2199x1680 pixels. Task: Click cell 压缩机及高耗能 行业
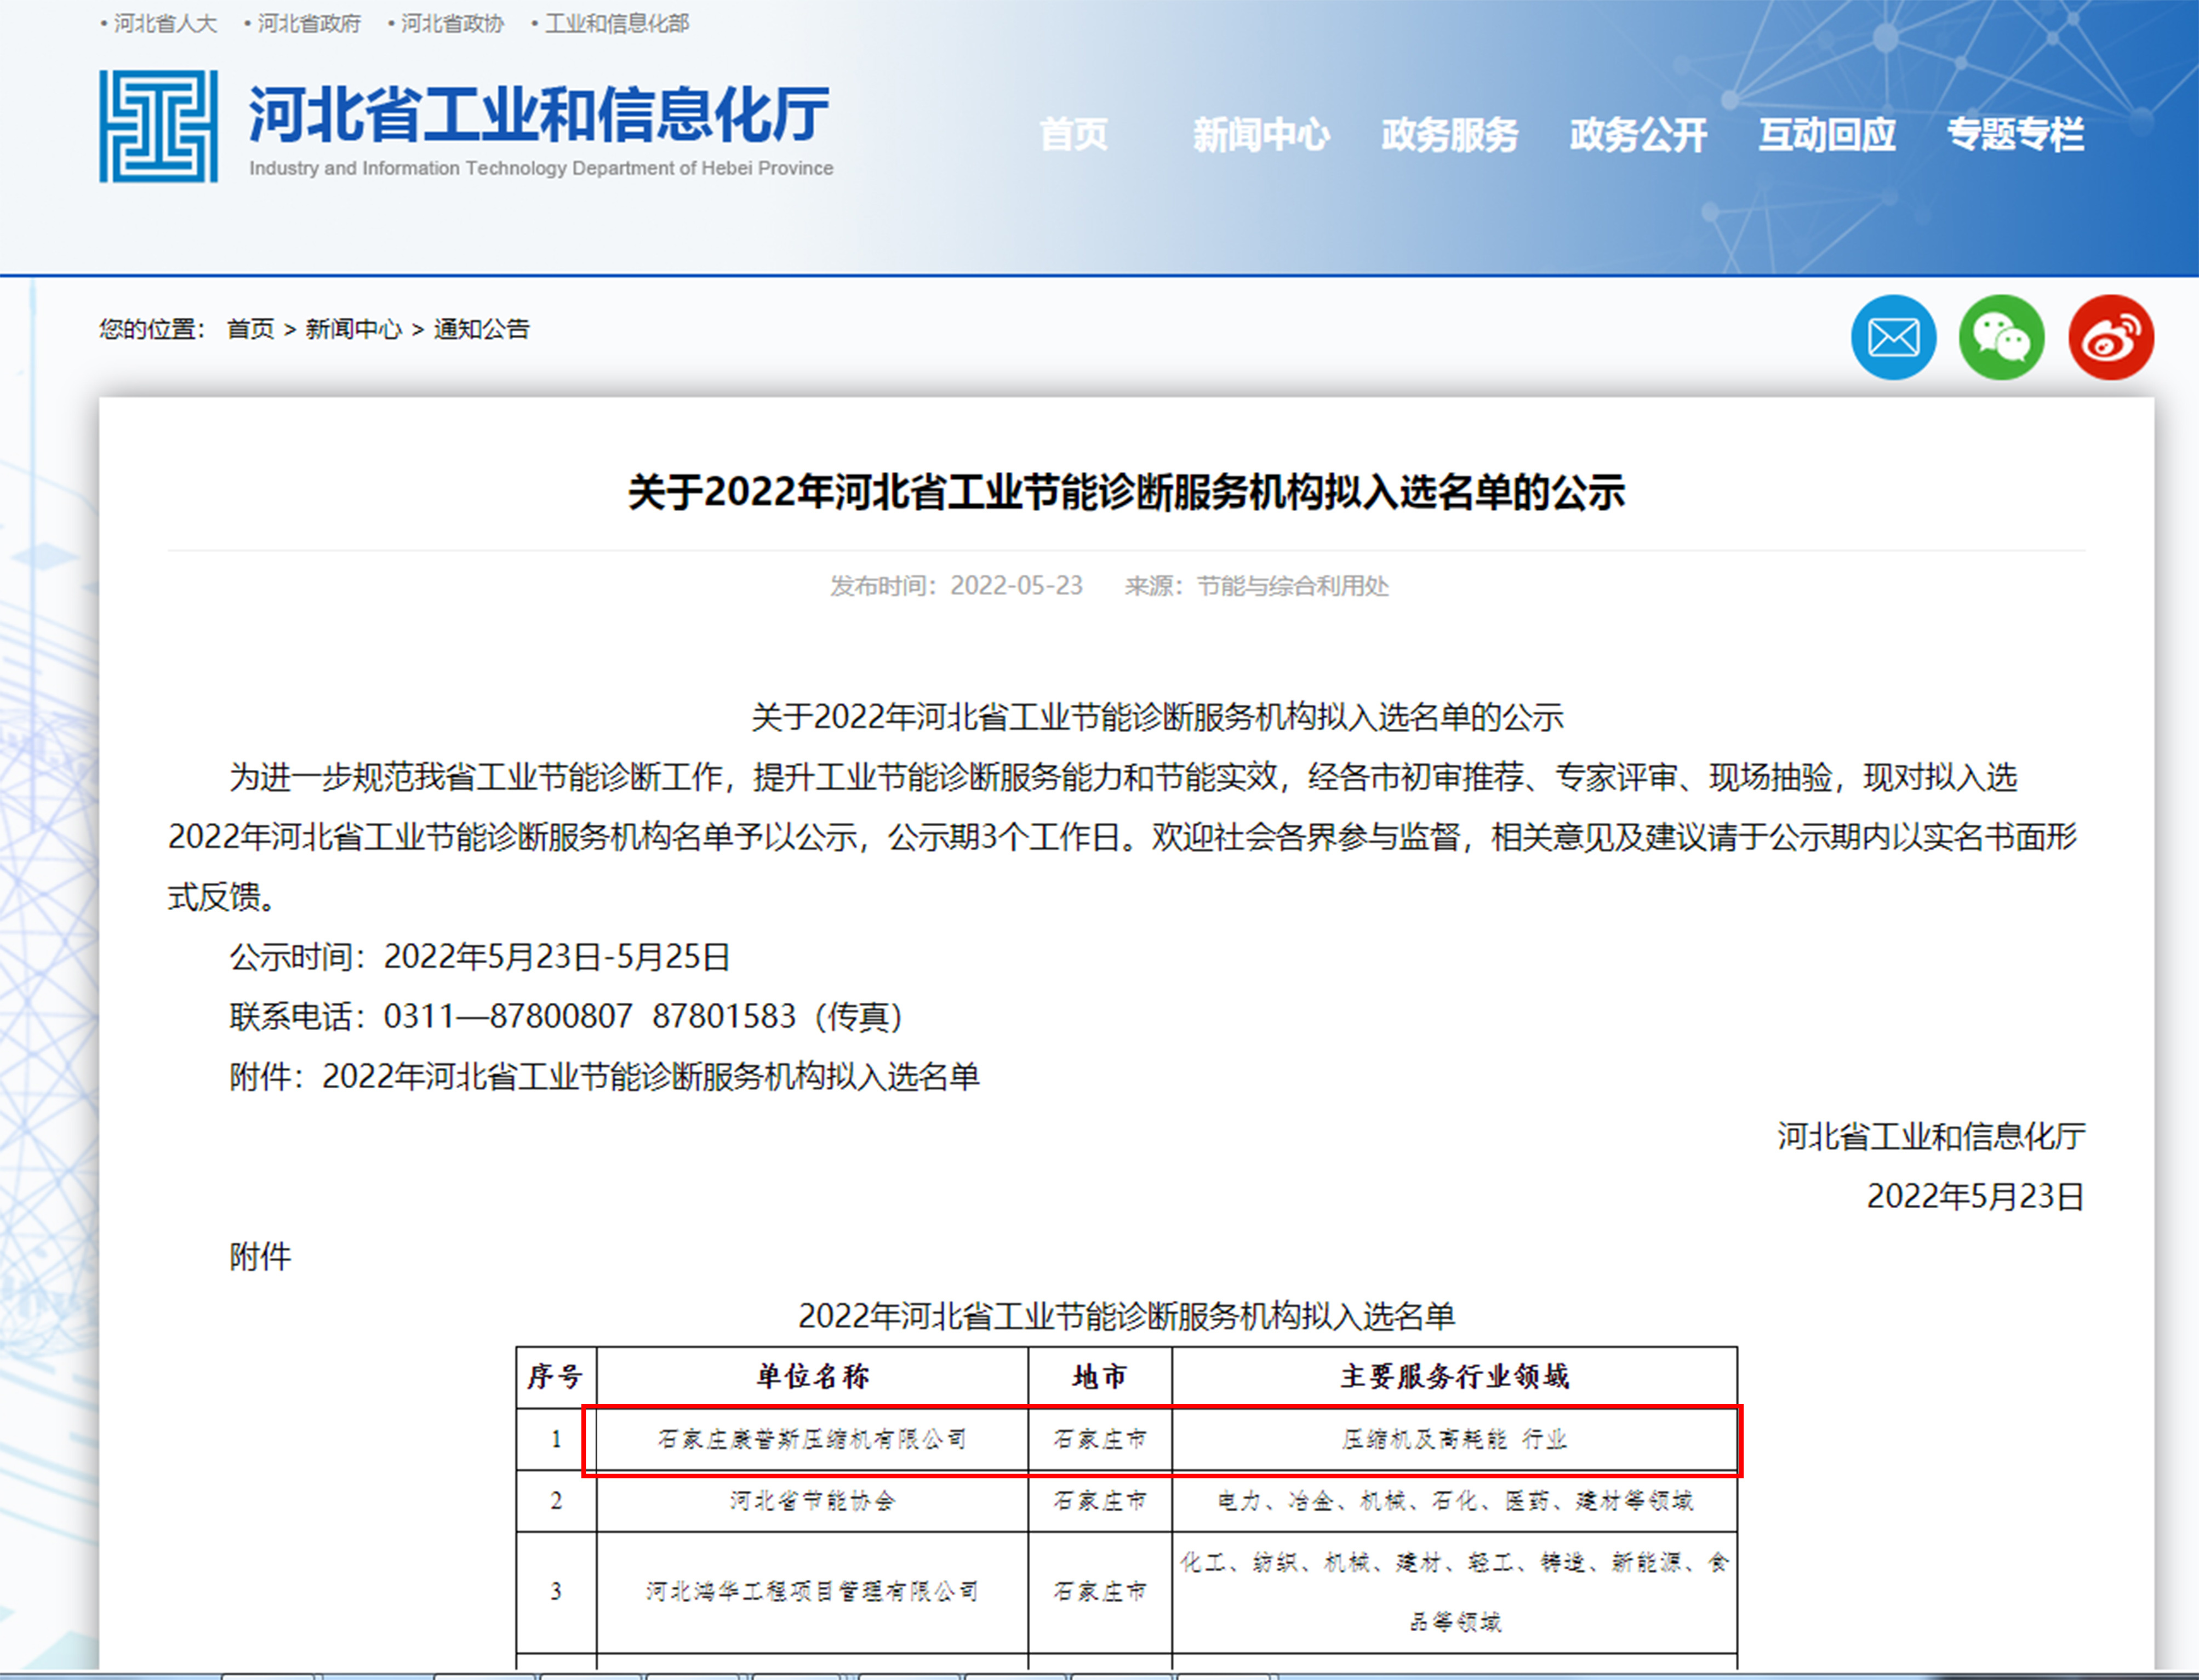(x=1455, y=1440)
